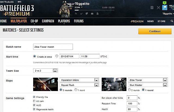Screen dimensions: 174x112
Task: Open the blue flag platoon icon
Action: click(165, 8)
